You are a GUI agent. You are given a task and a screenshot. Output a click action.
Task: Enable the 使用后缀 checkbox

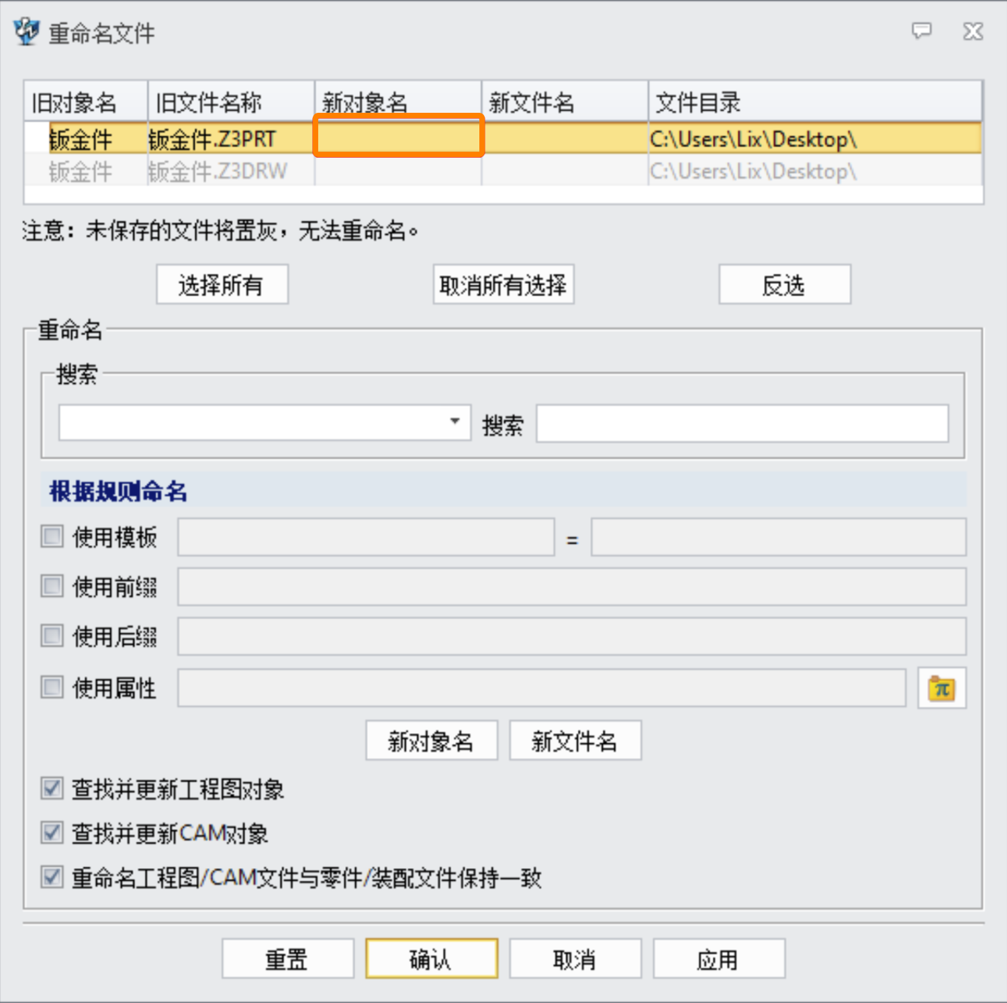(52, 636)
